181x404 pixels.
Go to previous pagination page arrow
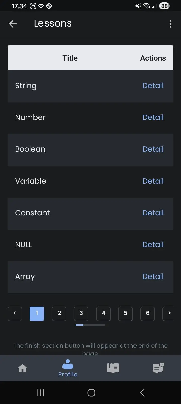point(15,314)
